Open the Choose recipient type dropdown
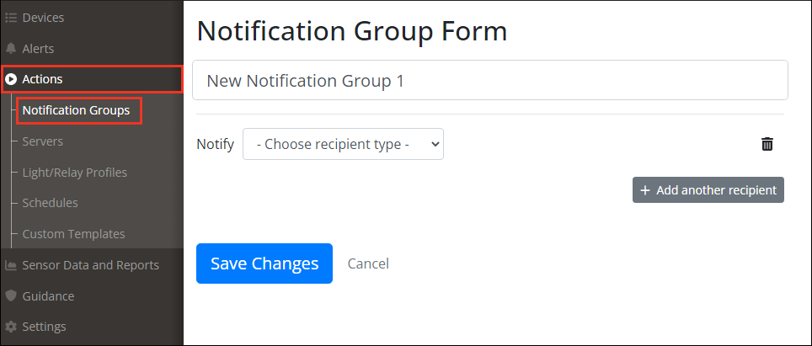 pos(343,144)
